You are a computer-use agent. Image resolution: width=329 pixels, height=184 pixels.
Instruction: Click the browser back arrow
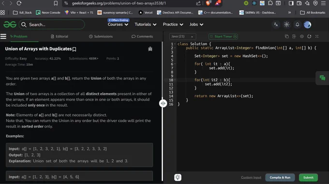(3, 3)
